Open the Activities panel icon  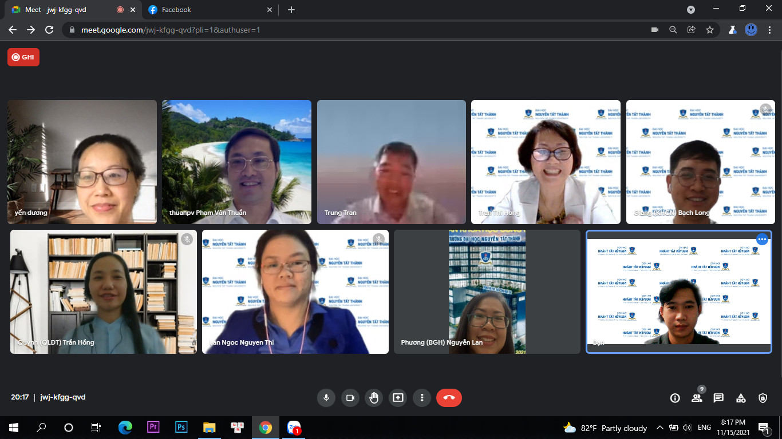pyautogui.click(x=741, y=398)
